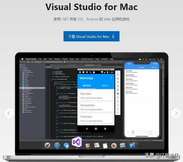Open the Version Control menu
The width and height of the screenshot is (183, 162).
coord(87,59)
